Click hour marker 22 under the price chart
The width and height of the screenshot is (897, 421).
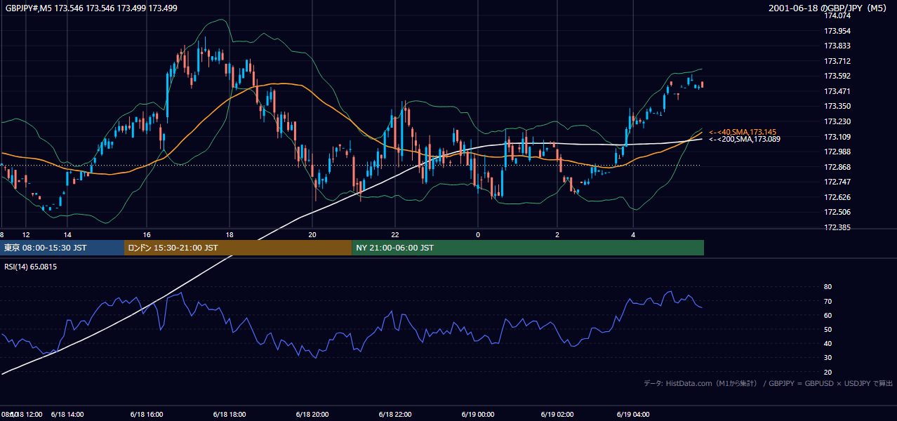coord(394,234)
